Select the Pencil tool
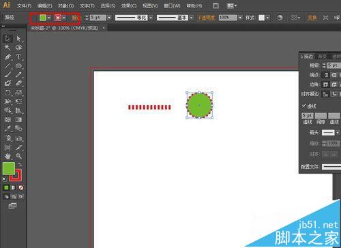Image resolution: width=341 pixels, height=248 pixels. 18,74
